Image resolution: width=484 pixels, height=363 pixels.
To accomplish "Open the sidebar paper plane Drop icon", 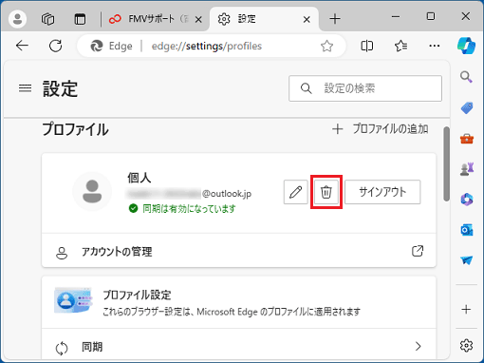I will click(467, 260).
